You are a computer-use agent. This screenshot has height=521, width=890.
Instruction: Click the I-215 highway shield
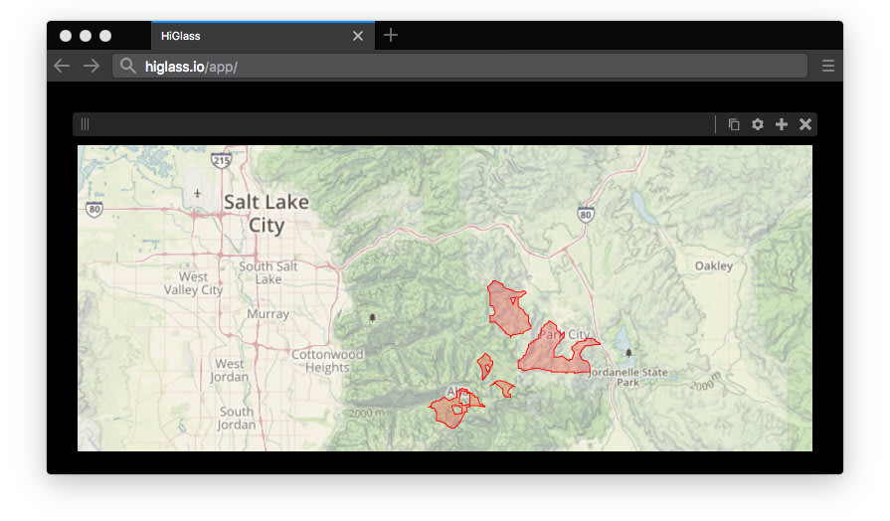coord(222,161)
